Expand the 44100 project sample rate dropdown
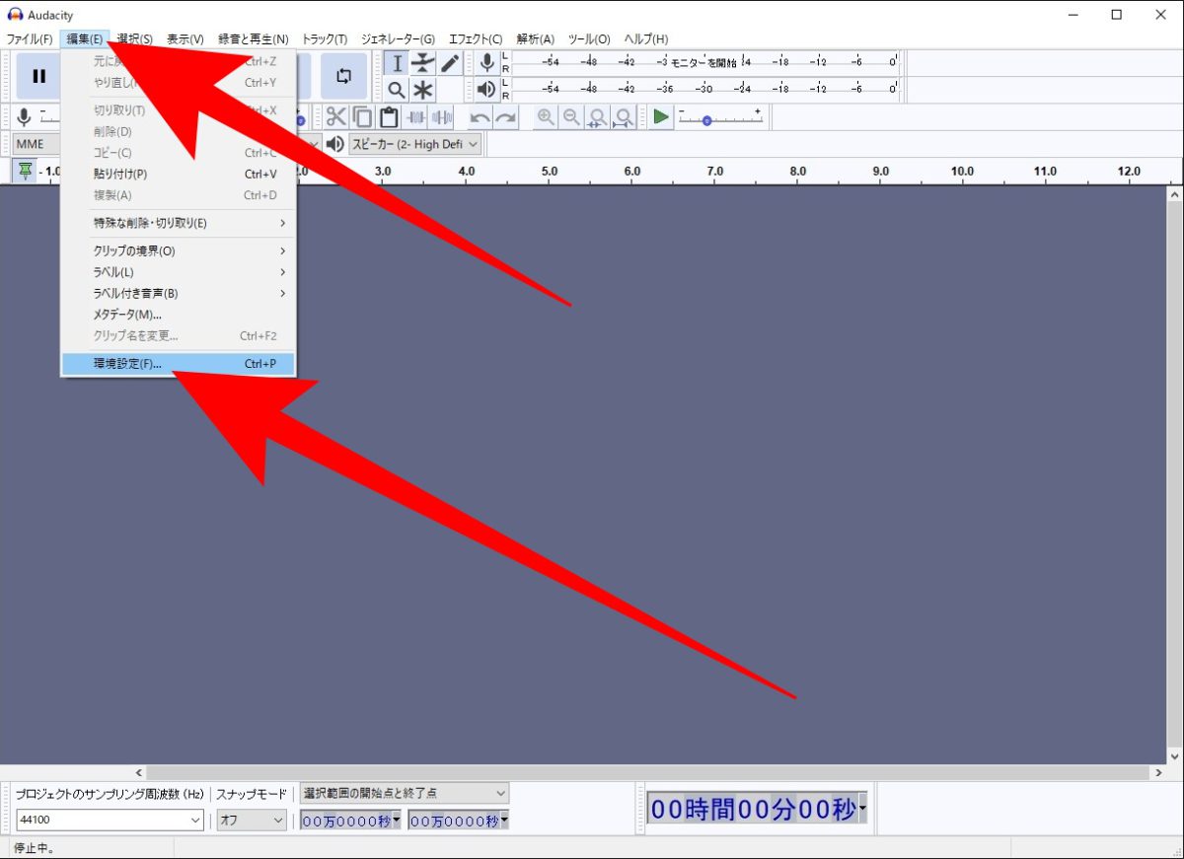The image size is (1184, 859). click(110, 820)
